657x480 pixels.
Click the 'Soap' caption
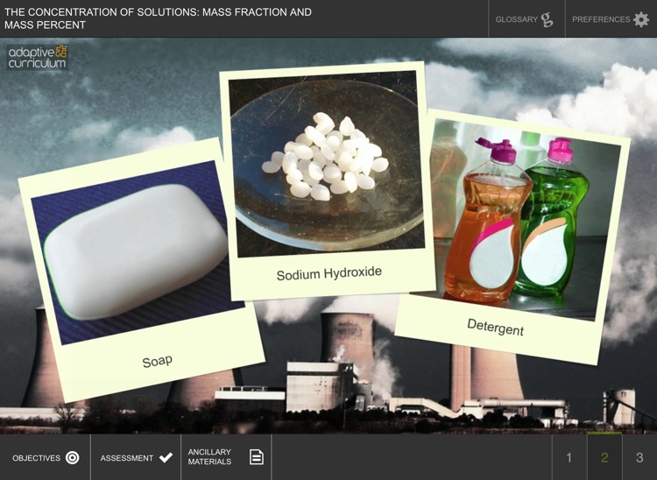[157, 361]
